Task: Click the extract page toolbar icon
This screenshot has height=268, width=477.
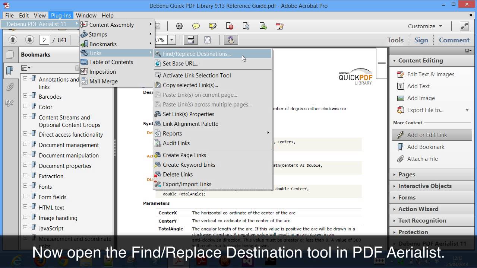Action: click(x=263, y=26)
